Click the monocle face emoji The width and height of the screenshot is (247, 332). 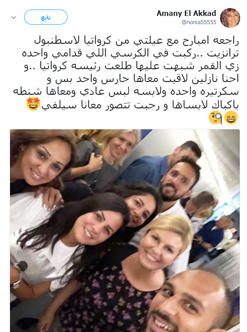216,117
